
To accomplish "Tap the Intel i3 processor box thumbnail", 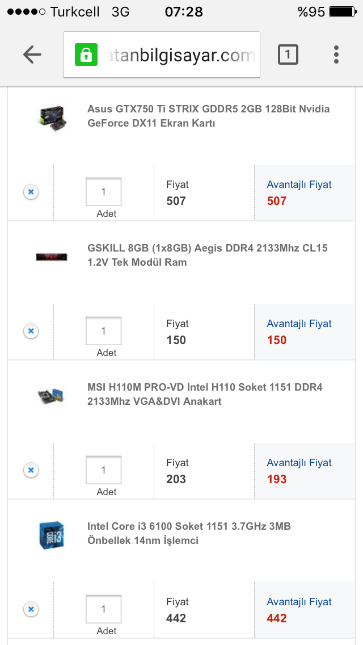I will tap(52, 534).
